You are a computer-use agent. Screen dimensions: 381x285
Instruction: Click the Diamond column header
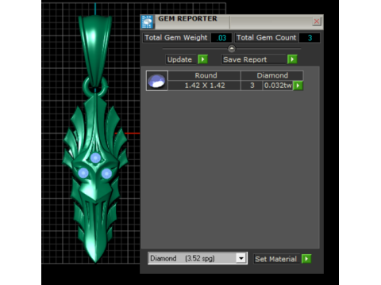272,75
